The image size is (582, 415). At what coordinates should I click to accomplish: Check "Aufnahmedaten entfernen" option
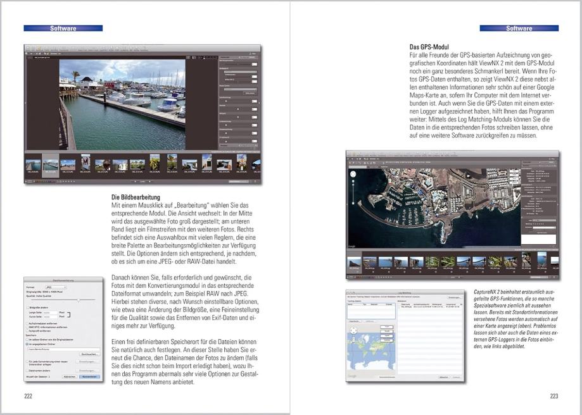click(x=27, y=323)
